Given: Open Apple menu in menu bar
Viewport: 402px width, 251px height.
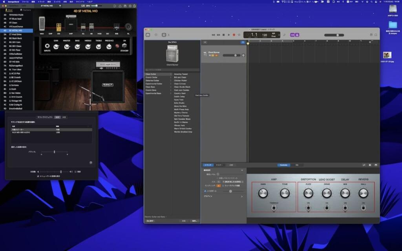Looking at the screenshot, I should click(x=4, y=2).
